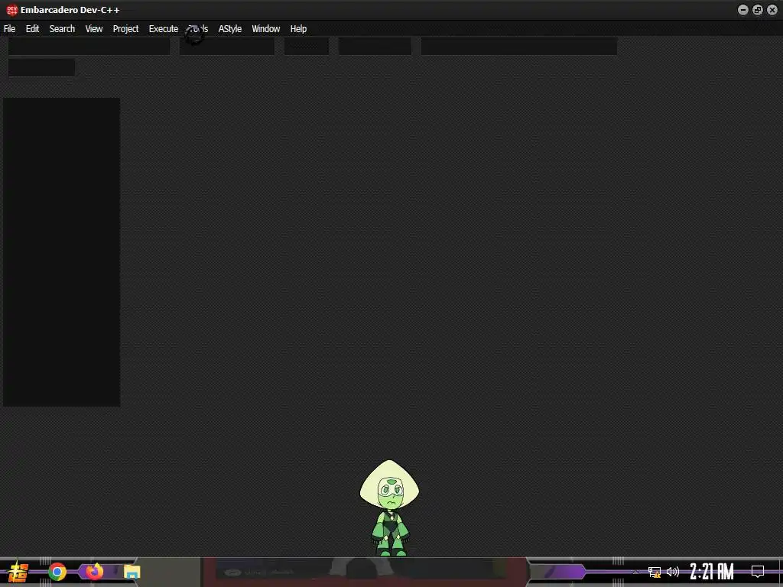This screenshot has width=783, height=587.
Task: Open the Execute menu
Action: (x=164, y=29)
